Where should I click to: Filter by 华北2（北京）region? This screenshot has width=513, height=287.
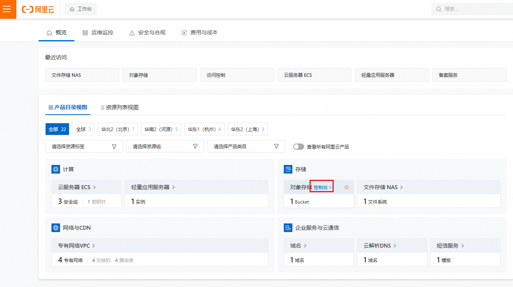[x=118, y=129]
